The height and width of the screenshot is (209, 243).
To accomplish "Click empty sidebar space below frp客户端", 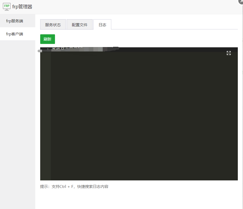I will coord(17,117).
